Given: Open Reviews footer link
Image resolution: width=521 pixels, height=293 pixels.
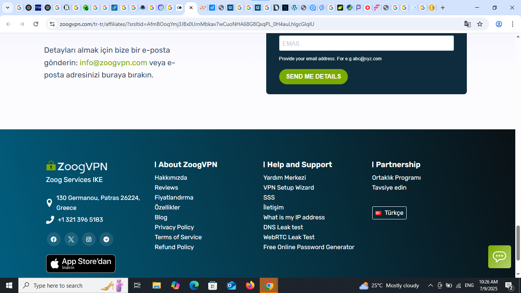Looking at the screenshot, I should tap(166, 188).
